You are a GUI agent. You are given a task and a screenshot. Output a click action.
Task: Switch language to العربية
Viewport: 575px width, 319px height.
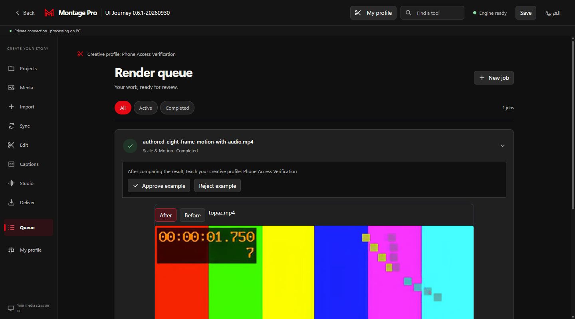coord(553,13)
